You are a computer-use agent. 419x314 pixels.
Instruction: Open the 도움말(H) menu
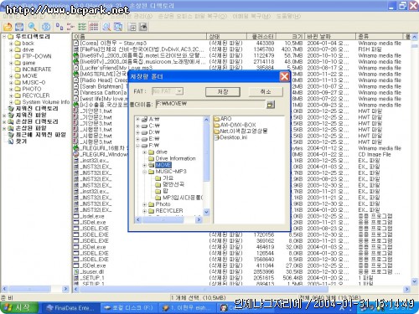coord(288,16)
